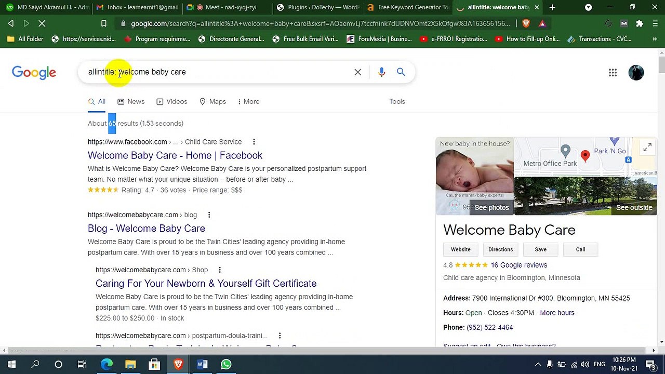Start a voice search with the microphone
The image size is (665, 374).
coord(382,72)
